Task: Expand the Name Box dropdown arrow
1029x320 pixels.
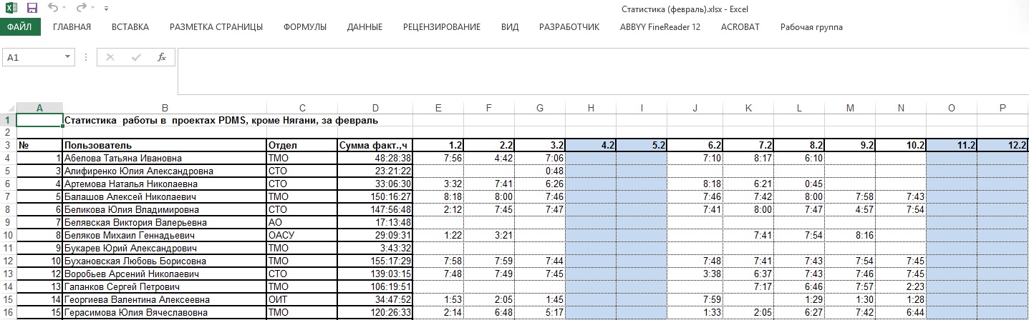Action: [x=68, y=57]
